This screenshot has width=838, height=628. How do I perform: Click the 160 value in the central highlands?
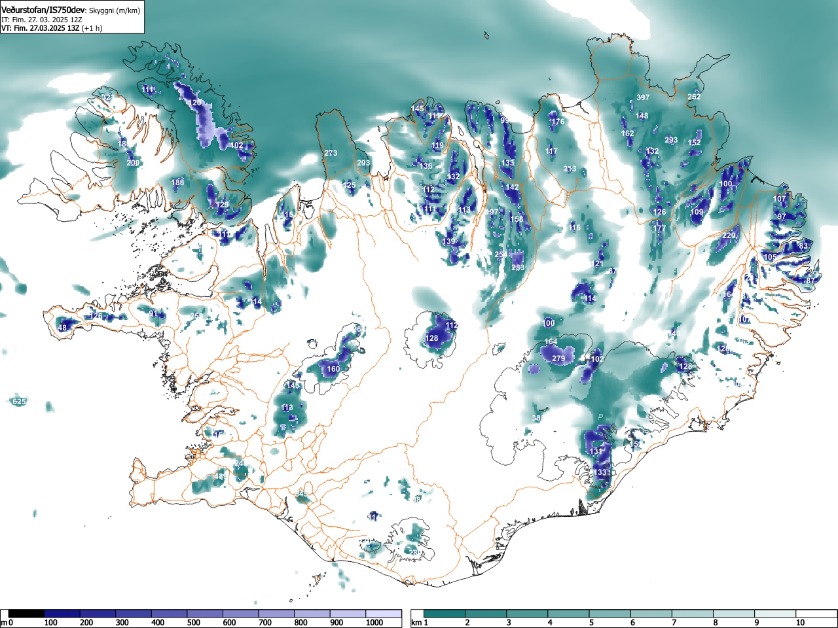333,369
